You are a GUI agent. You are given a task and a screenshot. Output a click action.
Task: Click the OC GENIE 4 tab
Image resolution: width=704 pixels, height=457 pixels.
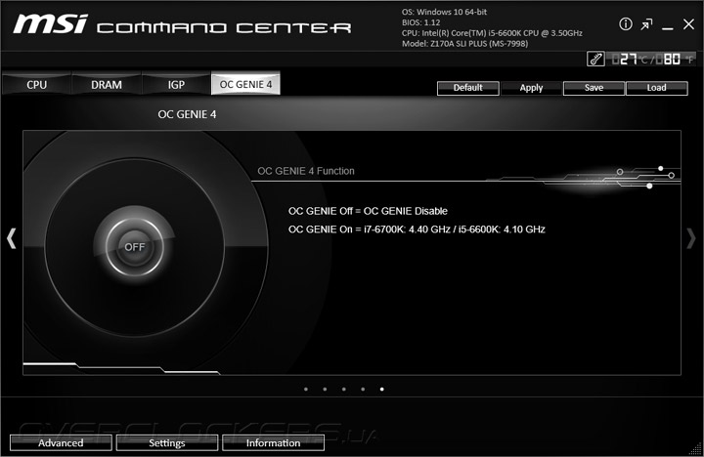point(245,84)
